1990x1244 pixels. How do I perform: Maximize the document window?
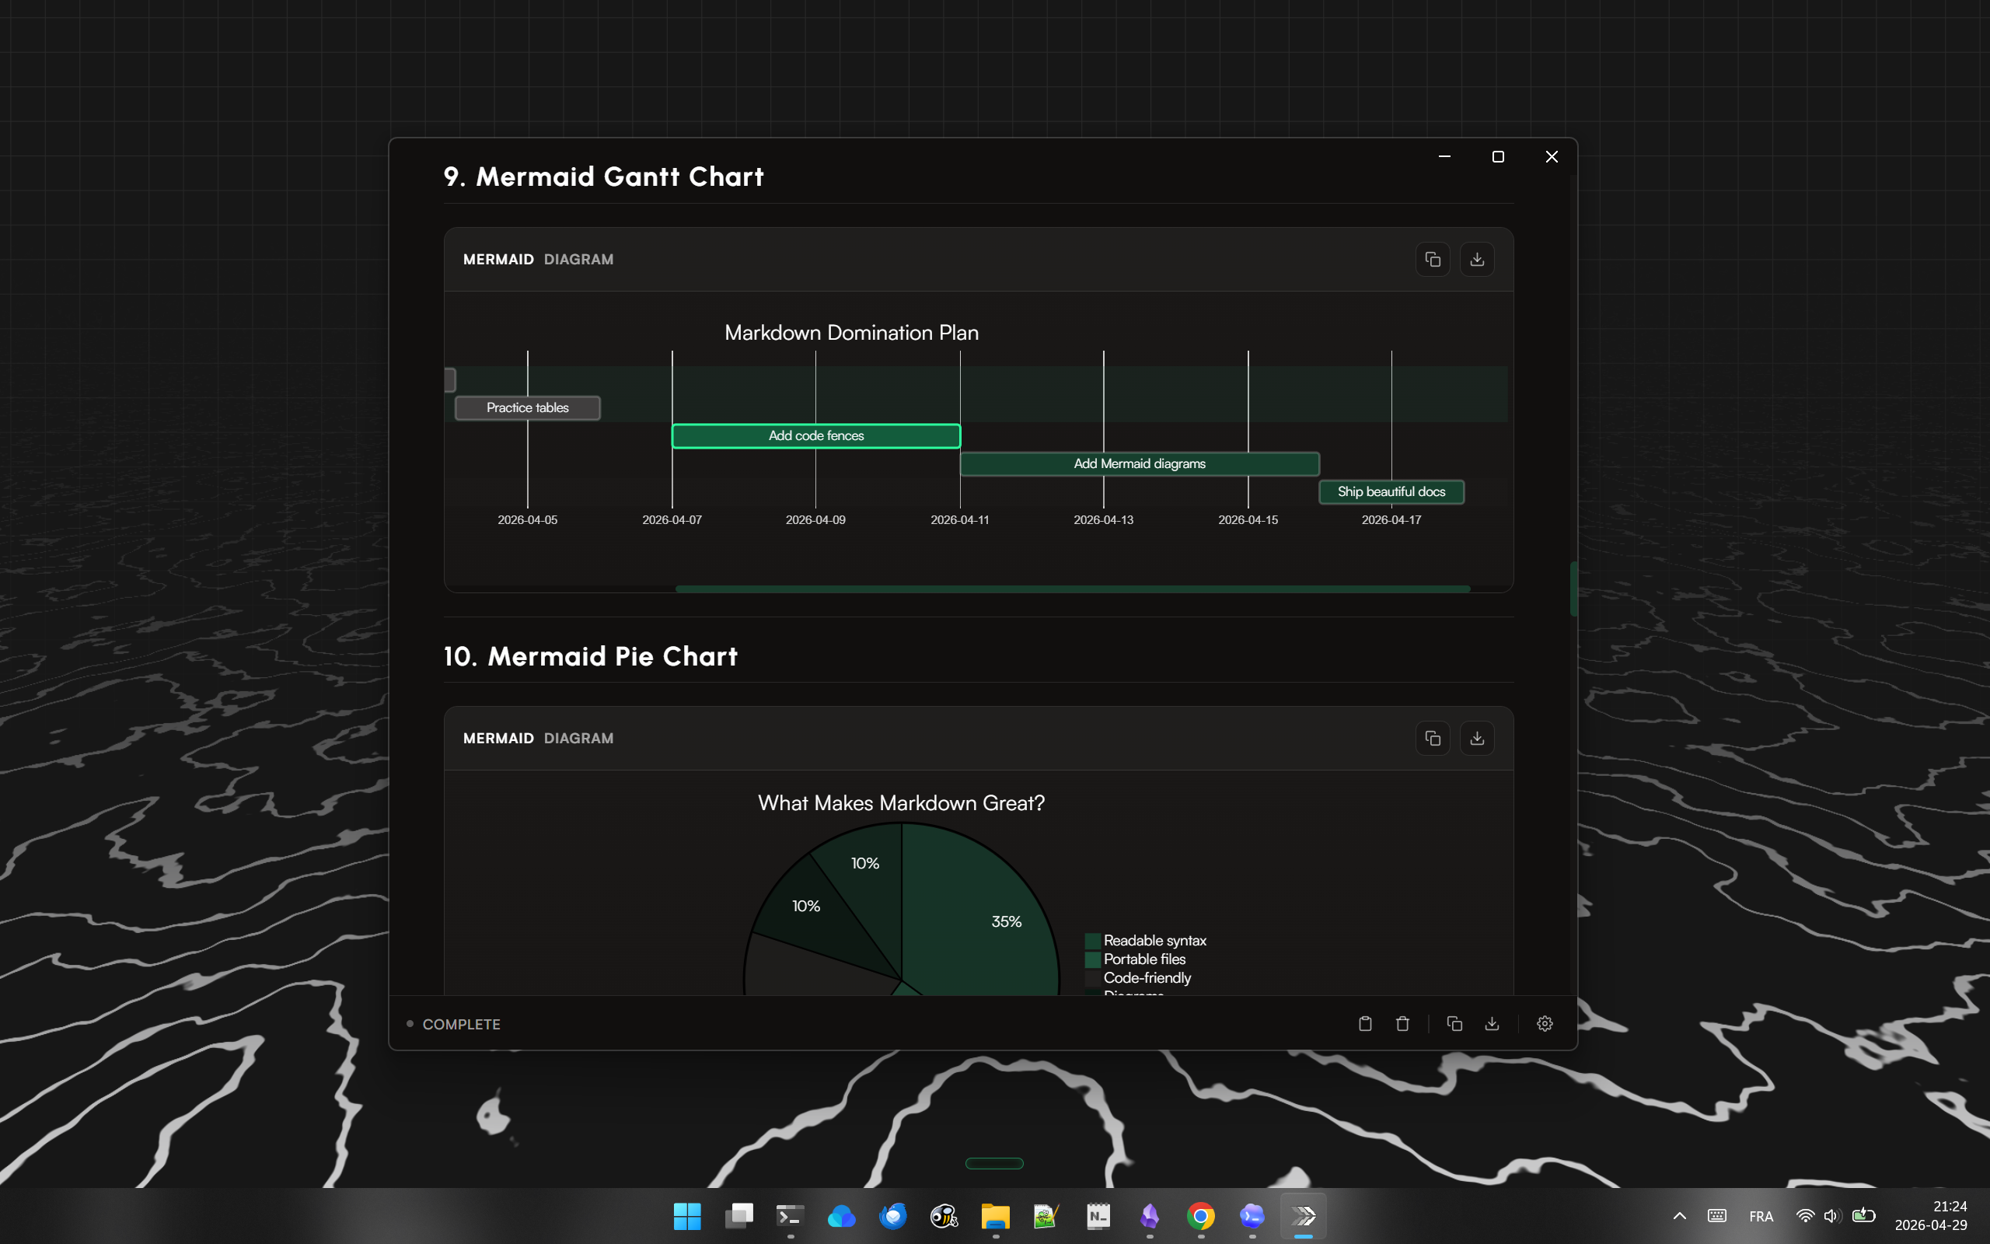(1498, 156)
